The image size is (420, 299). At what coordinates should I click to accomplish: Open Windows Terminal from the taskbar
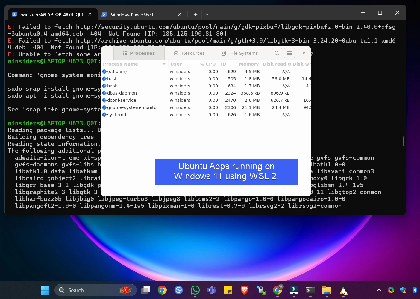pyautogui.click(x=310, y=290)
